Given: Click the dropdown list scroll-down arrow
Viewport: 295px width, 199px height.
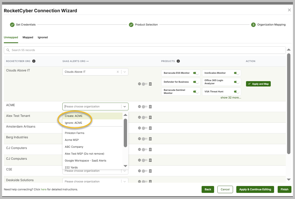Looking at the screenshot, I should [x=126, y=166].
